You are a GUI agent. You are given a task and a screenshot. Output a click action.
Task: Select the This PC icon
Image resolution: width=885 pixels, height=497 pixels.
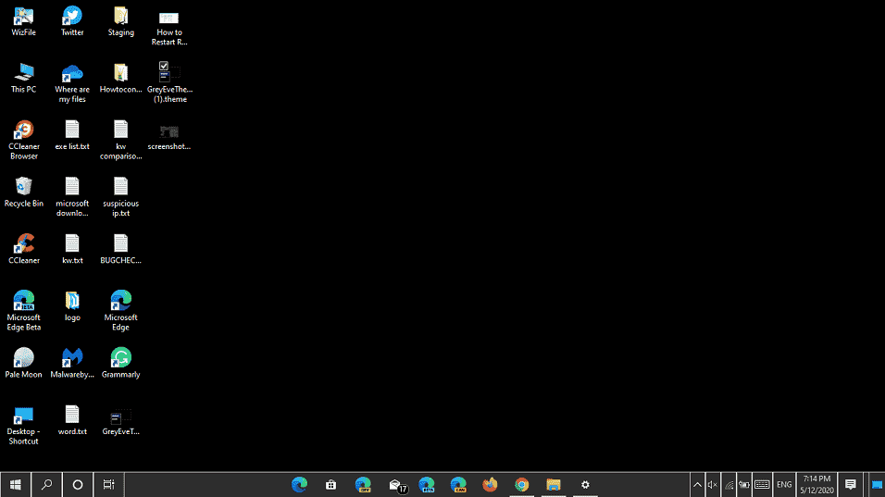(x=24, y=79)
